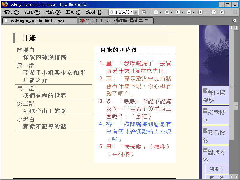Screen dimensions: 240x180
Task: Switch to the Mozilla Taiwan 討論區 tab
Action: [x=116, y=21]
